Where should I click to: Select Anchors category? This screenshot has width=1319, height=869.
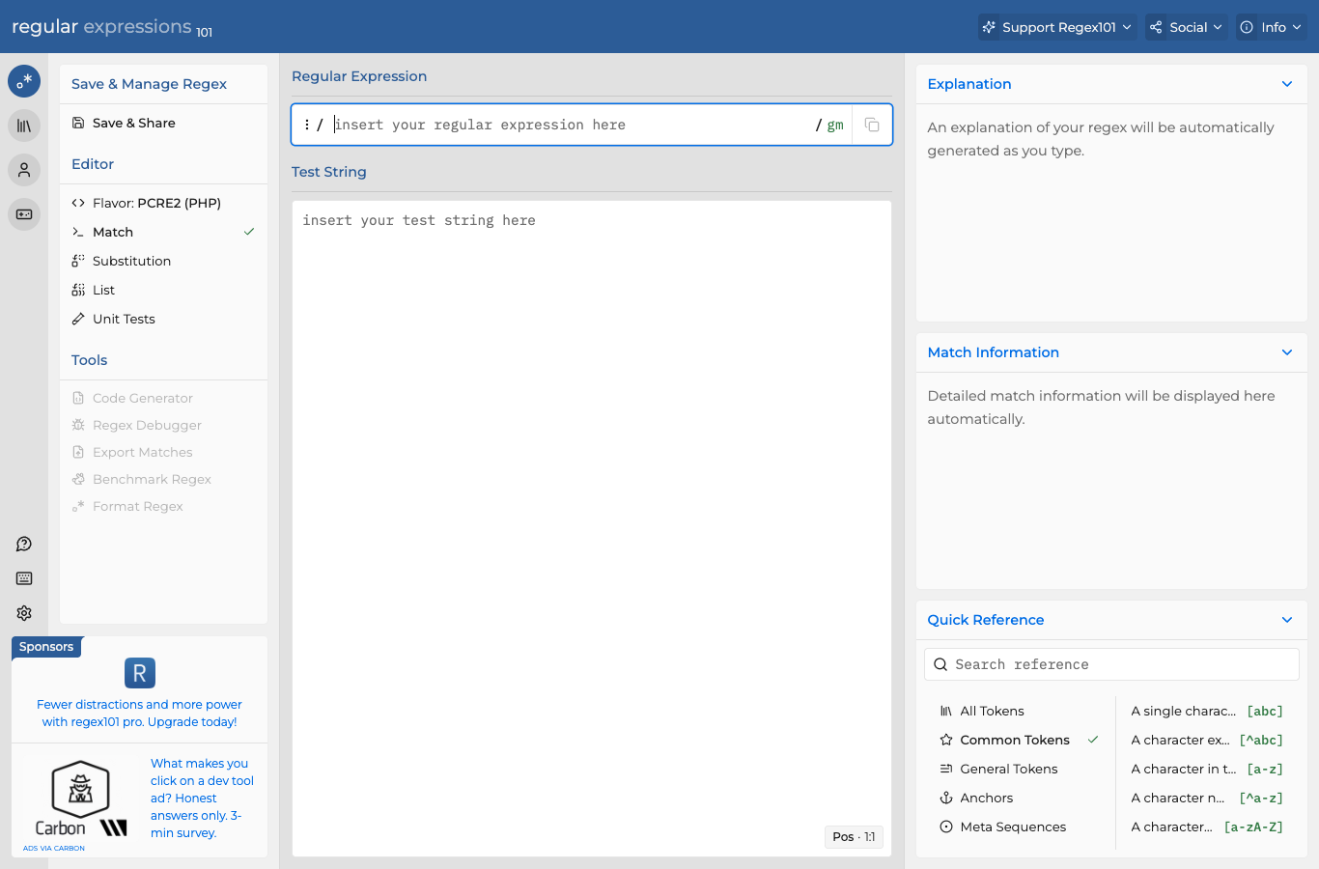coord(1019,798)
